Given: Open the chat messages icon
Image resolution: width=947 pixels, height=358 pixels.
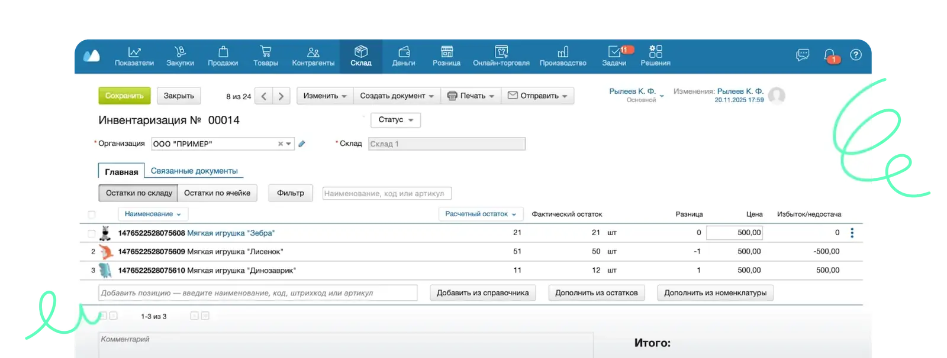Looking at the screenshot, I should click(x=803, y=55).
